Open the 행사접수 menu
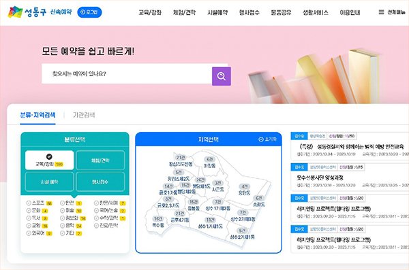 [249, 12]
